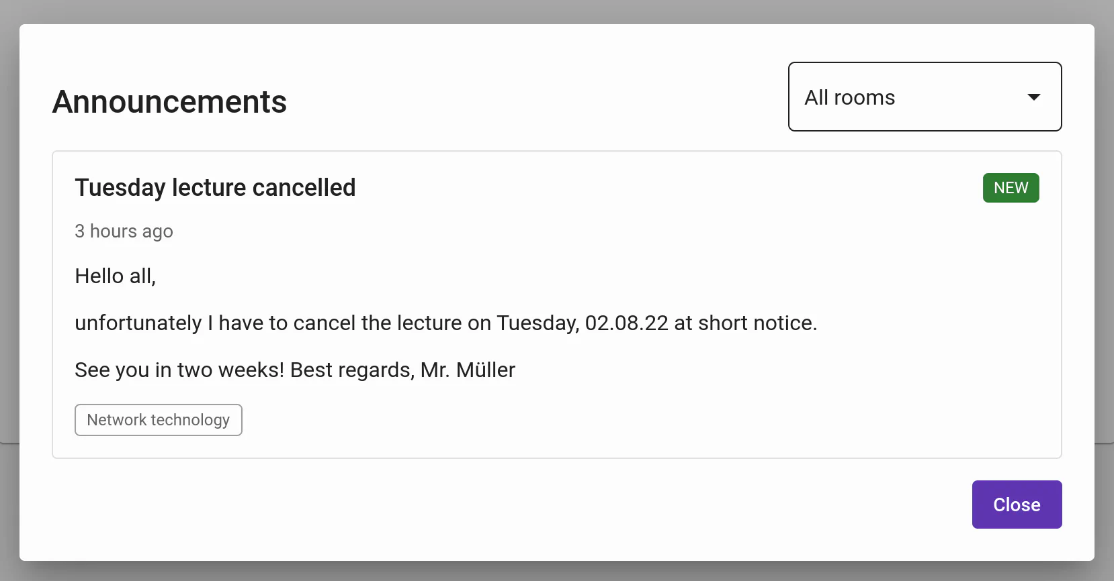The width and height of the screenshot is (1114, 581).
Task: Select the Network technology room tag
Action: pos(159,420)
